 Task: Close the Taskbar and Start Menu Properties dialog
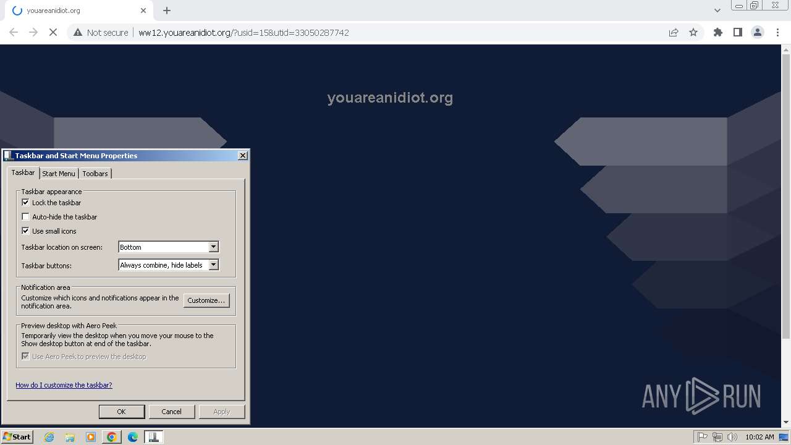(243, 155)
